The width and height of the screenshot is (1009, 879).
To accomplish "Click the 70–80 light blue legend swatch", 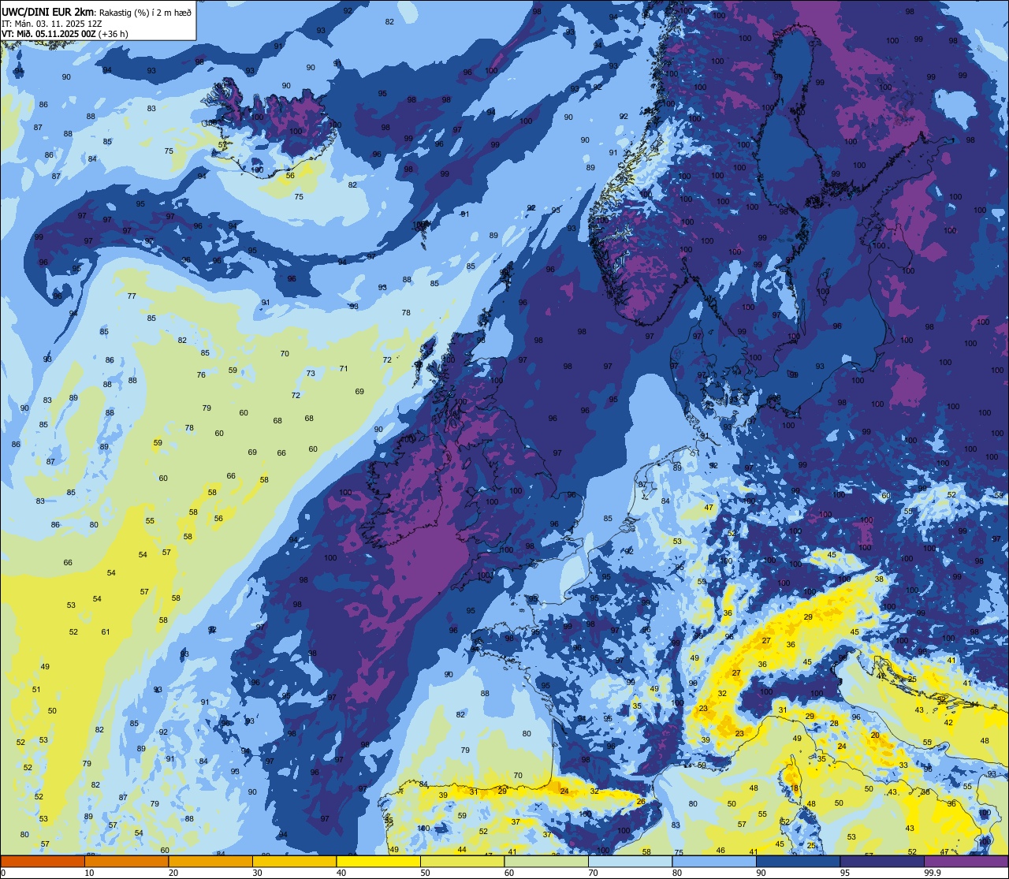I will 630,861.
